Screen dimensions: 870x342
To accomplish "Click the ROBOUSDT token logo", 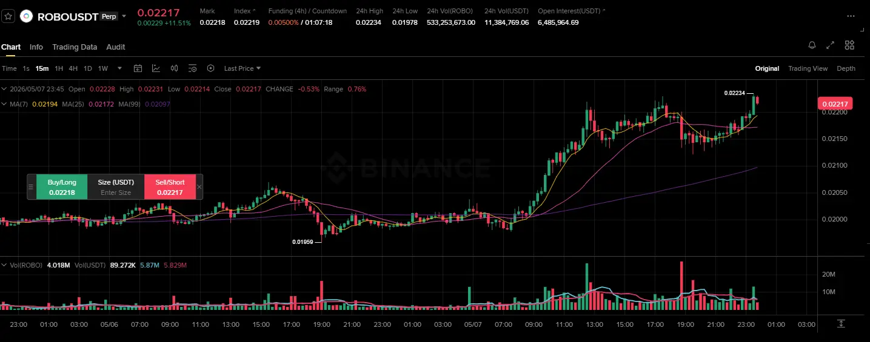I will coord(26,16).
